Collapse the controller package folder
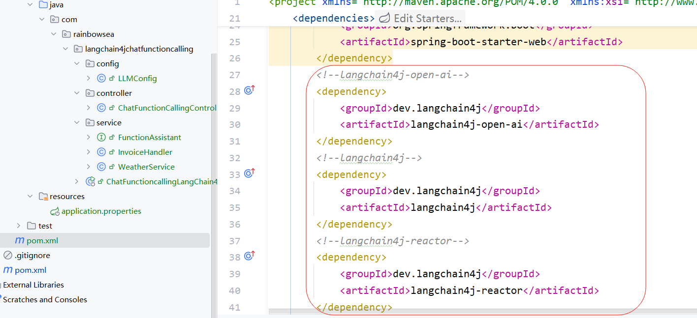 [77, 93]
